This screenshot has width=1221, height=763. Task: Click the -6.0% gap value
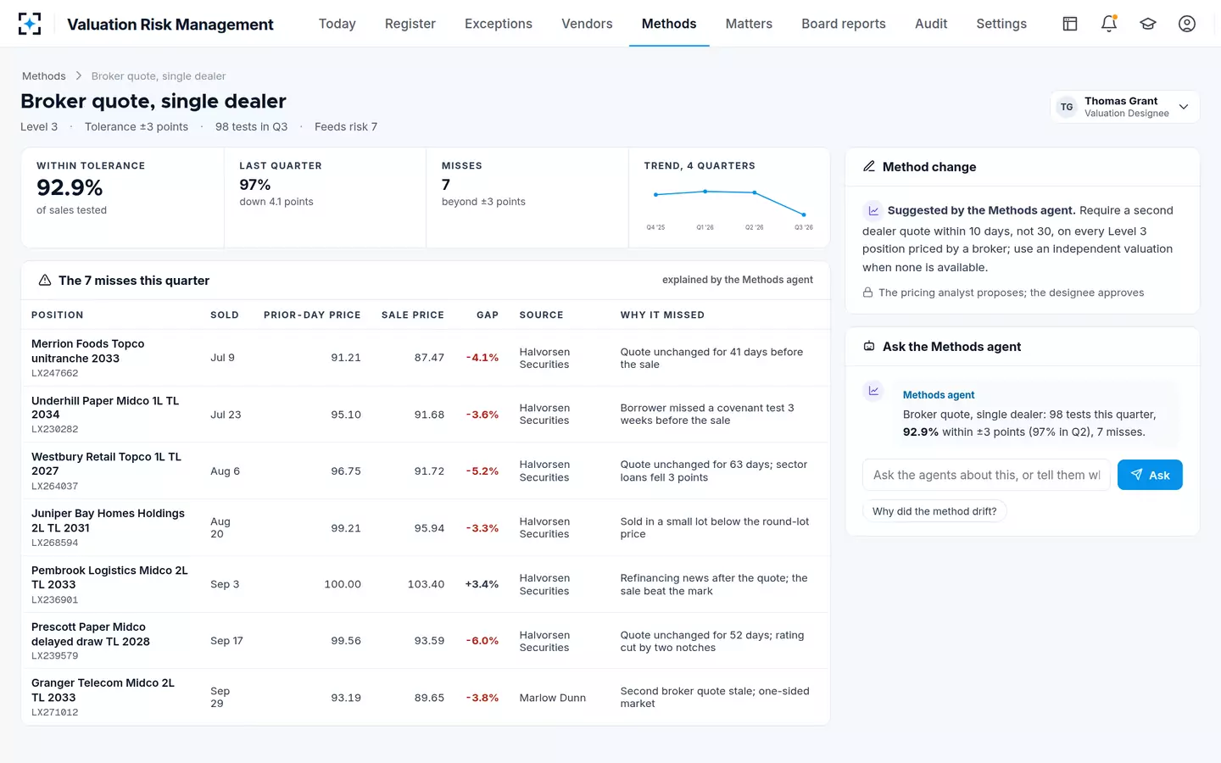[482, 641]
